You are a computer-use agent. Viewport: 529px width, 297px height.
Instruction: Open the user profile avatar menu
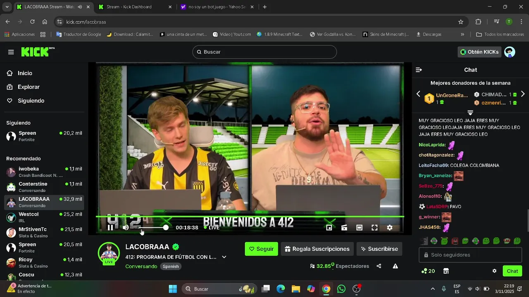(510, 52)
